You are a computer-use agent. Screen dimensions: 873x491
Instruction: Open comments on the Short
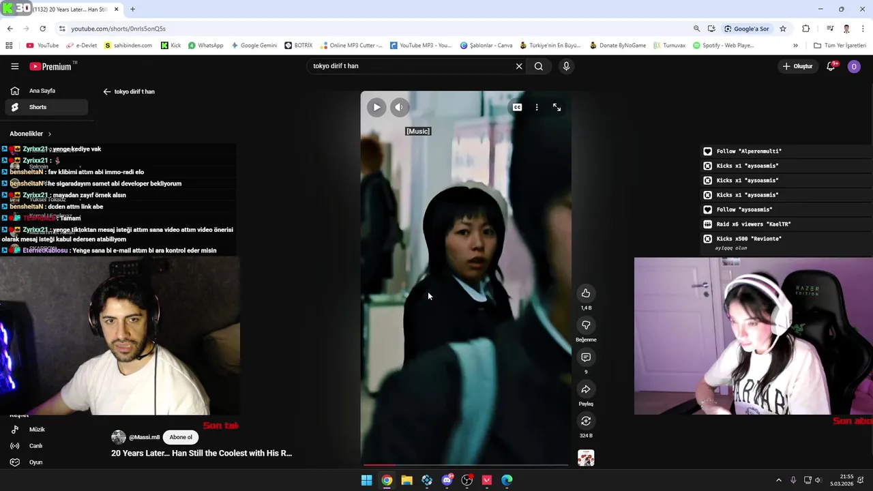[586, 357]
